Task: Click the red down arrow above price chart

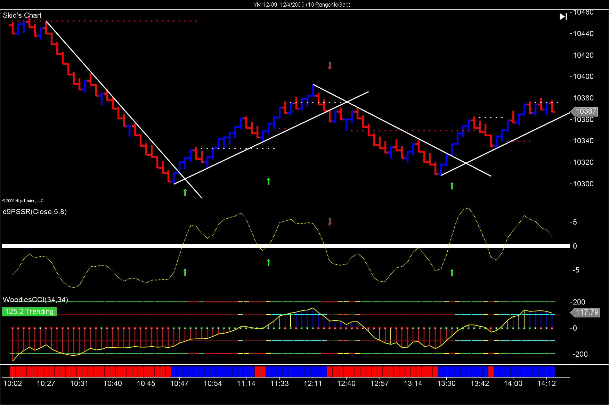Action: coord(330,66)
